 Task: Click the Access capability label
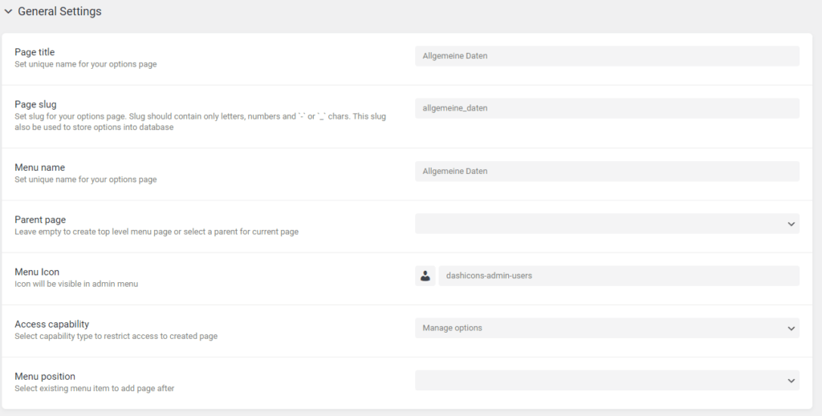[x=51, y=324]
